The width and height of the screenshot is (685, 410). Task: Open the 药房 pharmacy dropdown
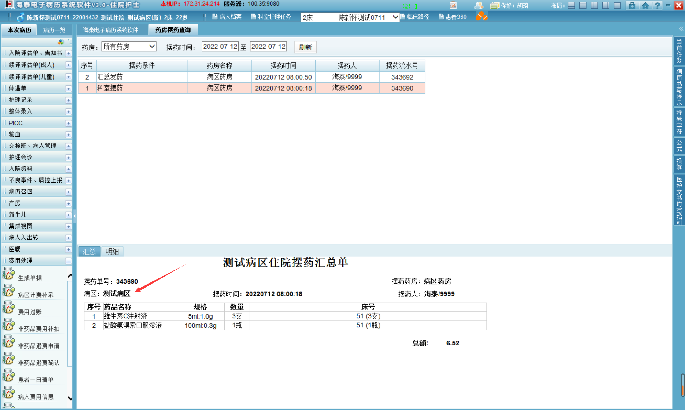tap(129, 47)
